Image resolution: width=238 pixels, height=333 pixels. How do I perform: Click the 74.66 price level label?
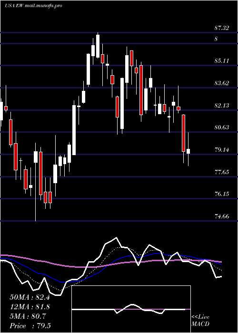(222, 216)
